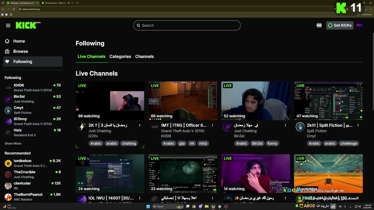
Task: Open options menu for Cmyt stream card
Action: [x=358, y=125]
